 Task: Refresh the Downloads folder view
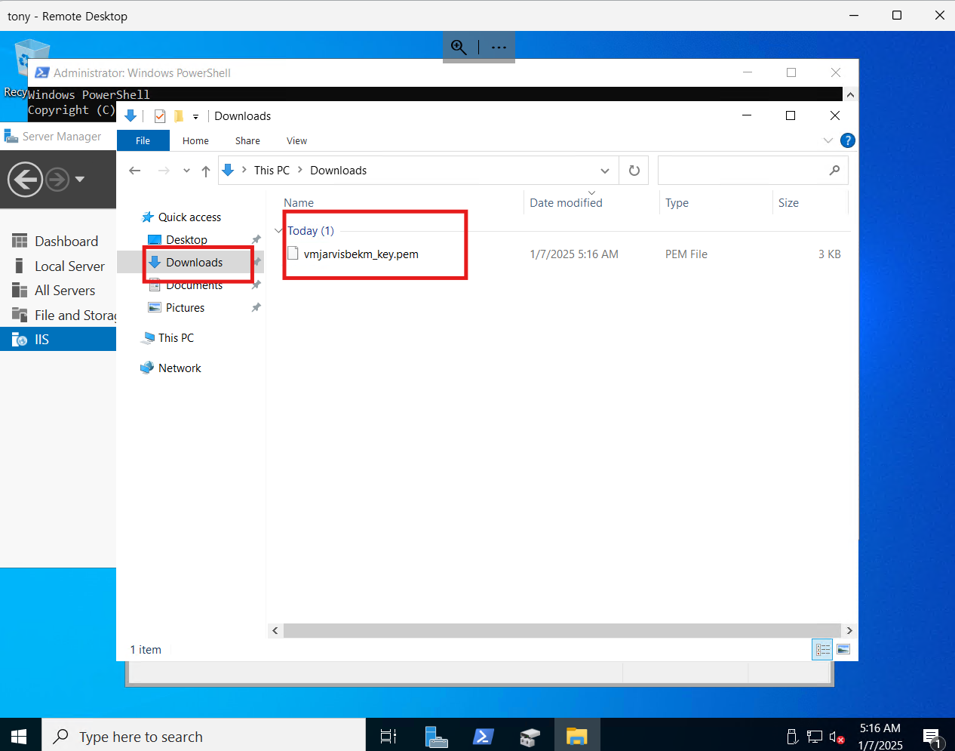pos(634,171)
